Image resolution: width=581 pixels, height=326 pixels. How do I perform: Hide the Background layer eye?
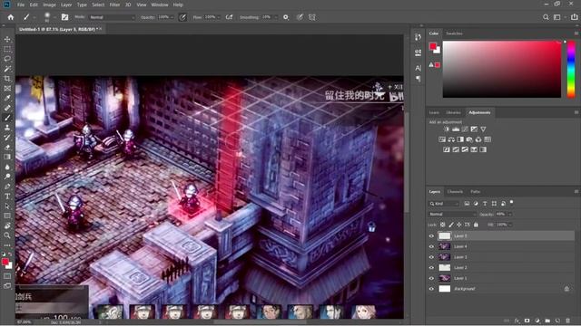[431, 289]
